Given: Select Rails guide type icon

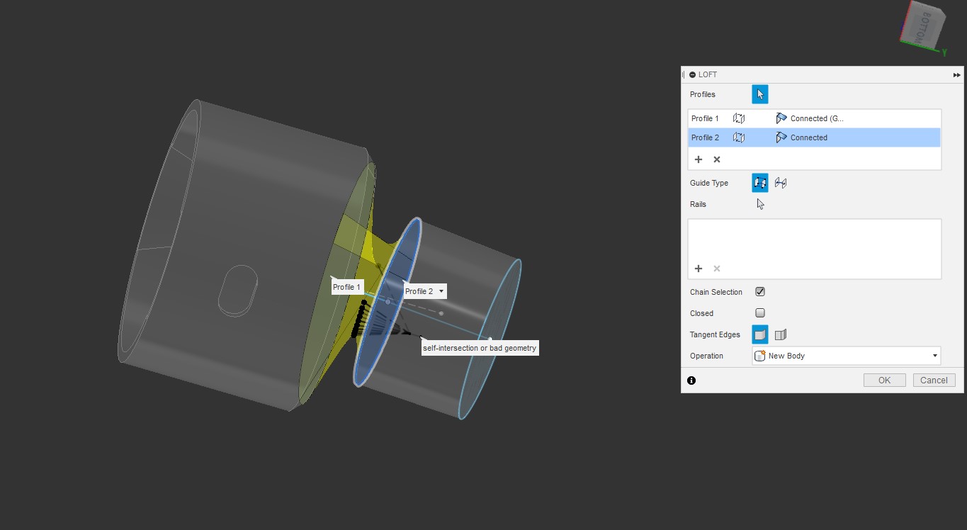Looking at the screenshot, I should (x=760, y=183).
